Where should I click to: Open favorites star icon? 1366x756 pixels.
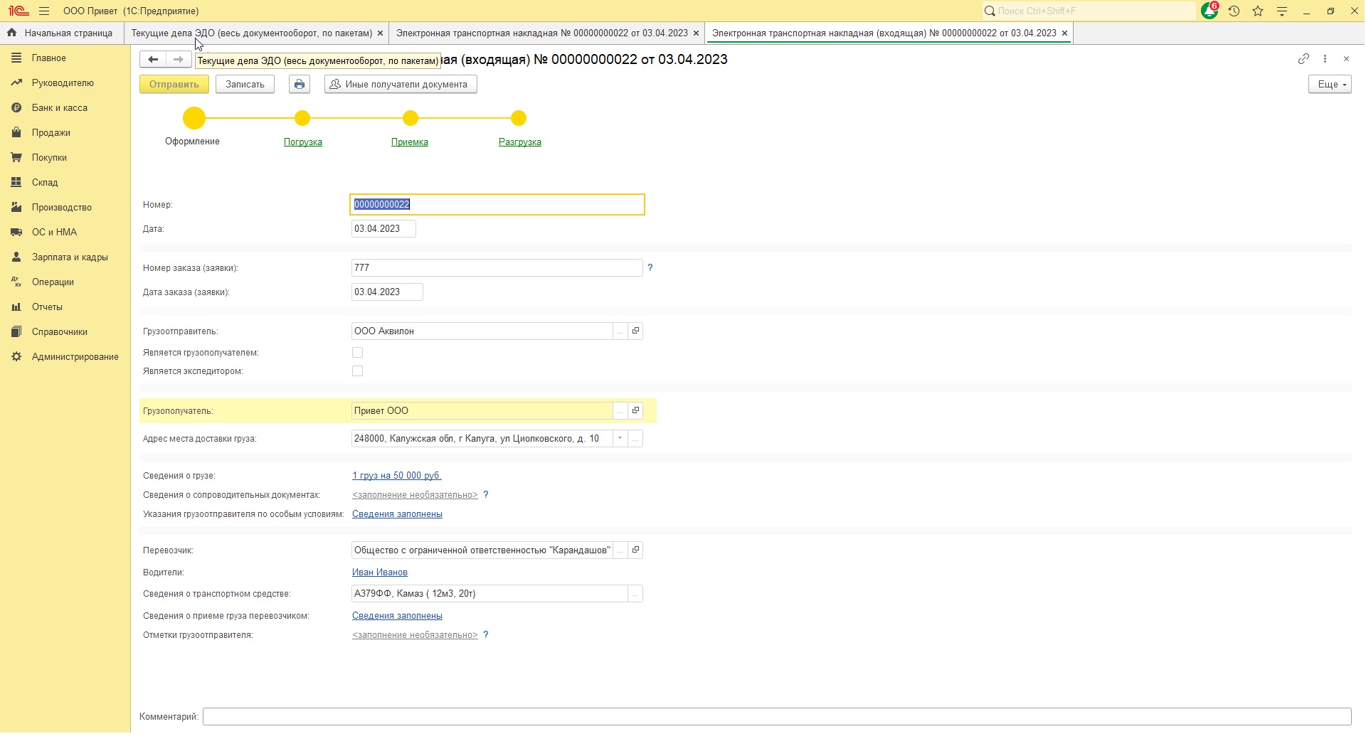click(1258, 11)
